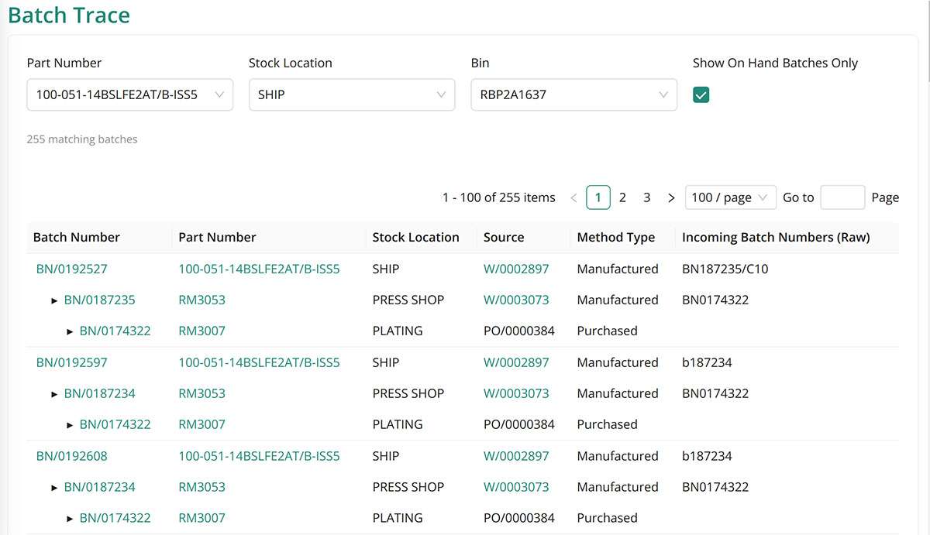Expand the triangle beside first BN/0174322
Image resolution: width=930 pixels, height=535 pixels.
pos(70,331)
